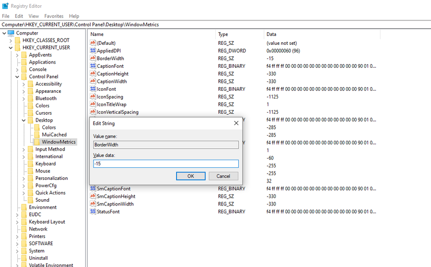Viewport: 431px width, 267px height.
Task: Click the string icon beside CaptionWidth
Action: [93, 81]
